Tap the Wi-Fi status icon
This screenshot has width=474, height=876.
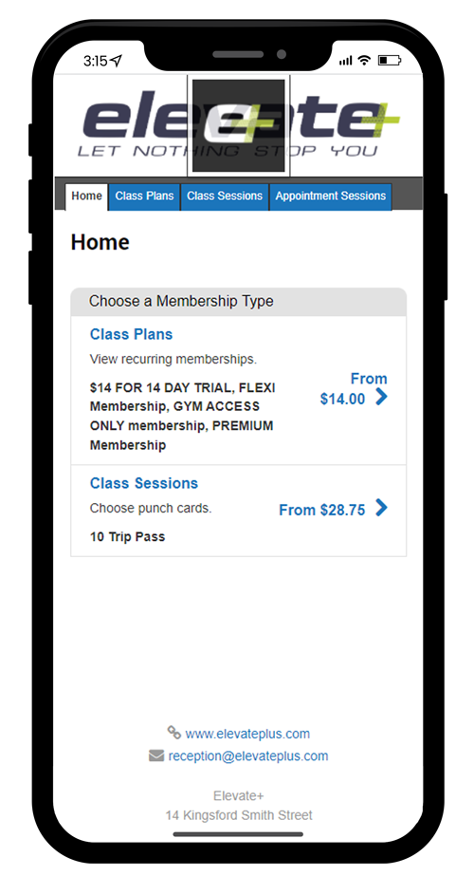365,61
